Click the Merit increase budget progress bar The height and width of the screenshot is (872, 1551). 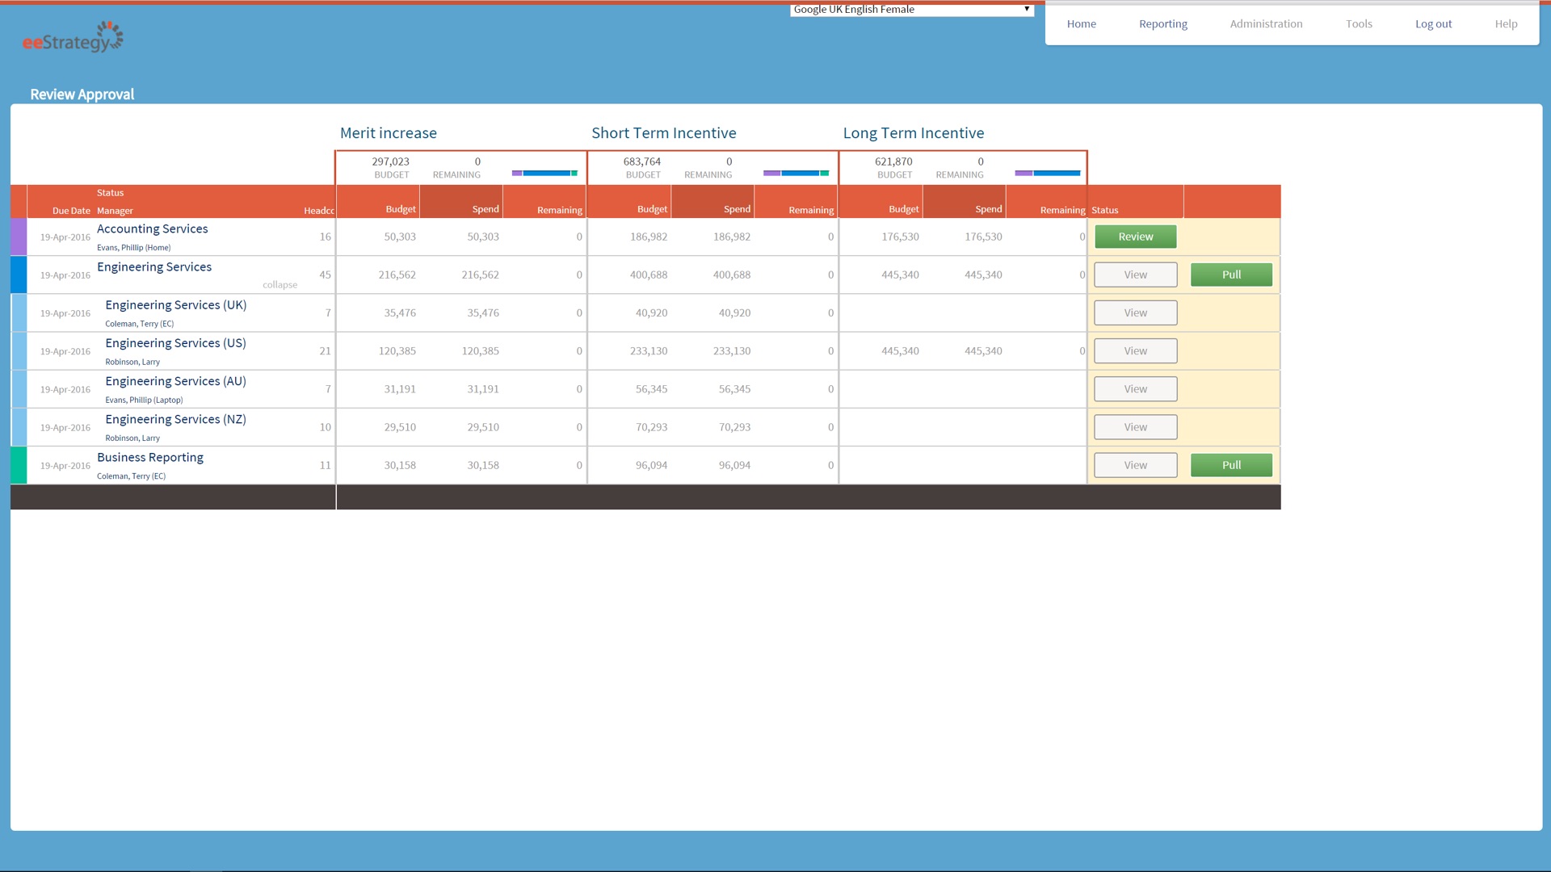point(544,174)
